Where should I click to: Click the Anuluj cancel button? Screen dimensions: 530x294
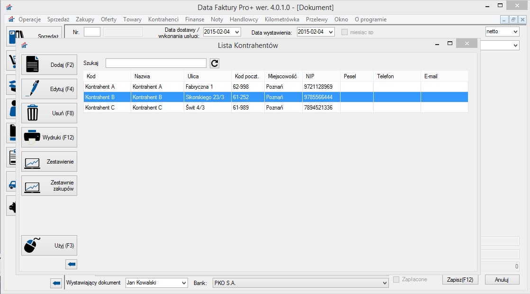[502, 280]
